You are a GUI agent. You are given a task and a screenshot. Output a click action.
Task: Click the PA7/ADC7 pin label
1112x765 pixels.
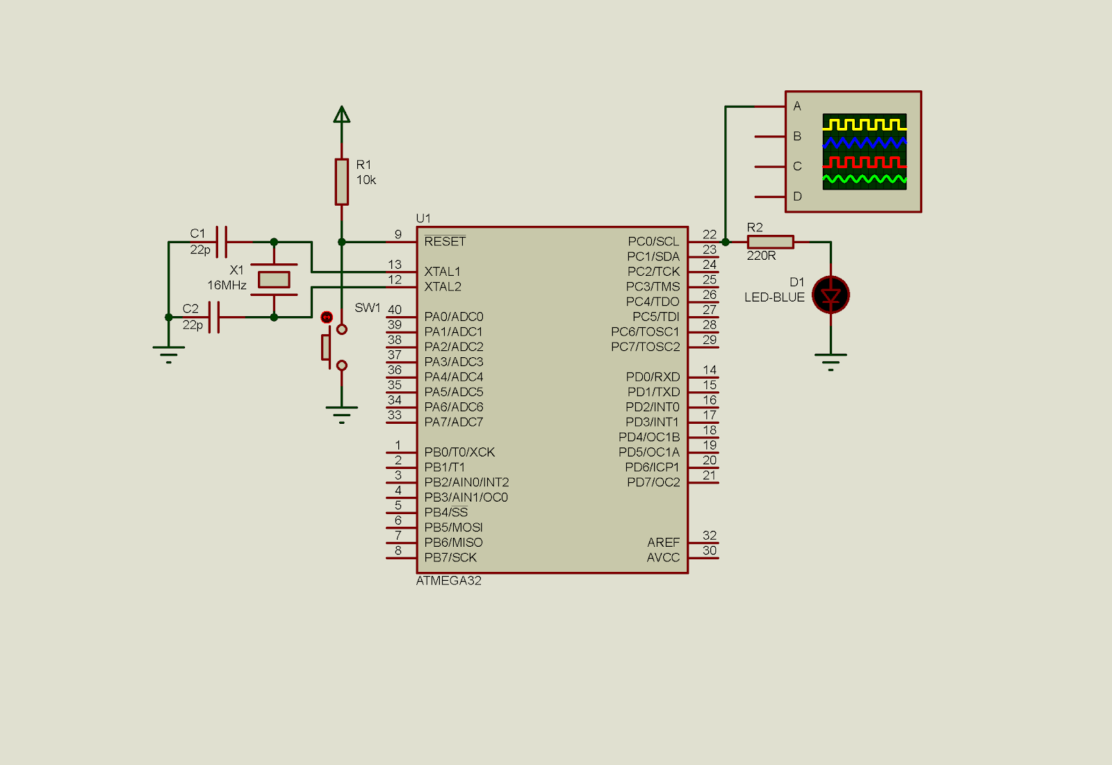point(454,422)
